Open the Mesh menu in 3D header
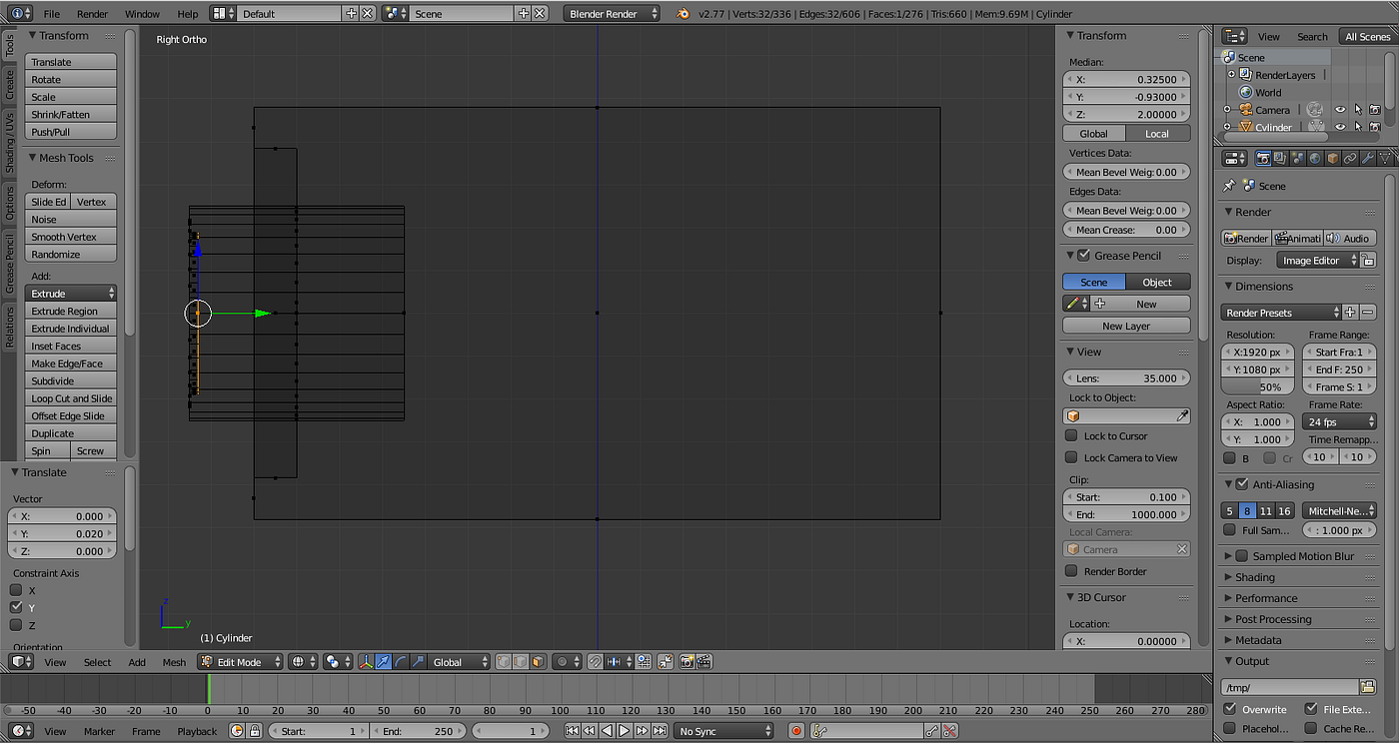 pos(174,662)
